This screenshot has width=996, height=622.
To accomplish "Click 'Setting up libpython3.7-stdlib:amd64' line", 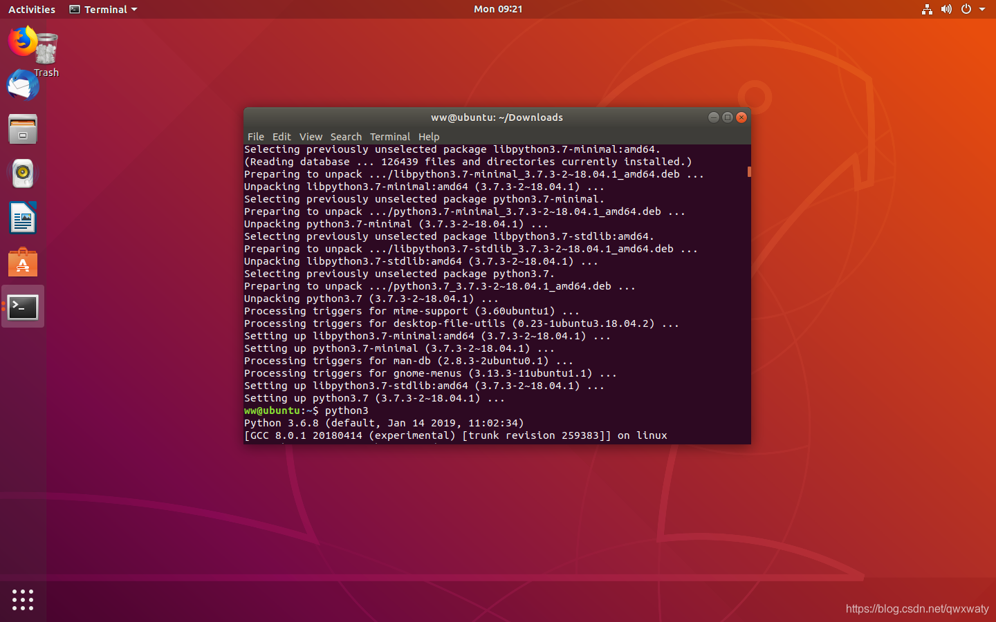I will coord(424,386).
